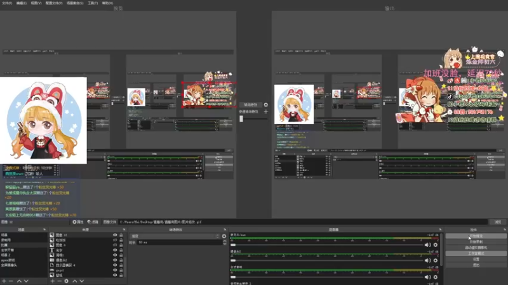Hide the 壁纸 source via eye icon

tap(115, 275)
